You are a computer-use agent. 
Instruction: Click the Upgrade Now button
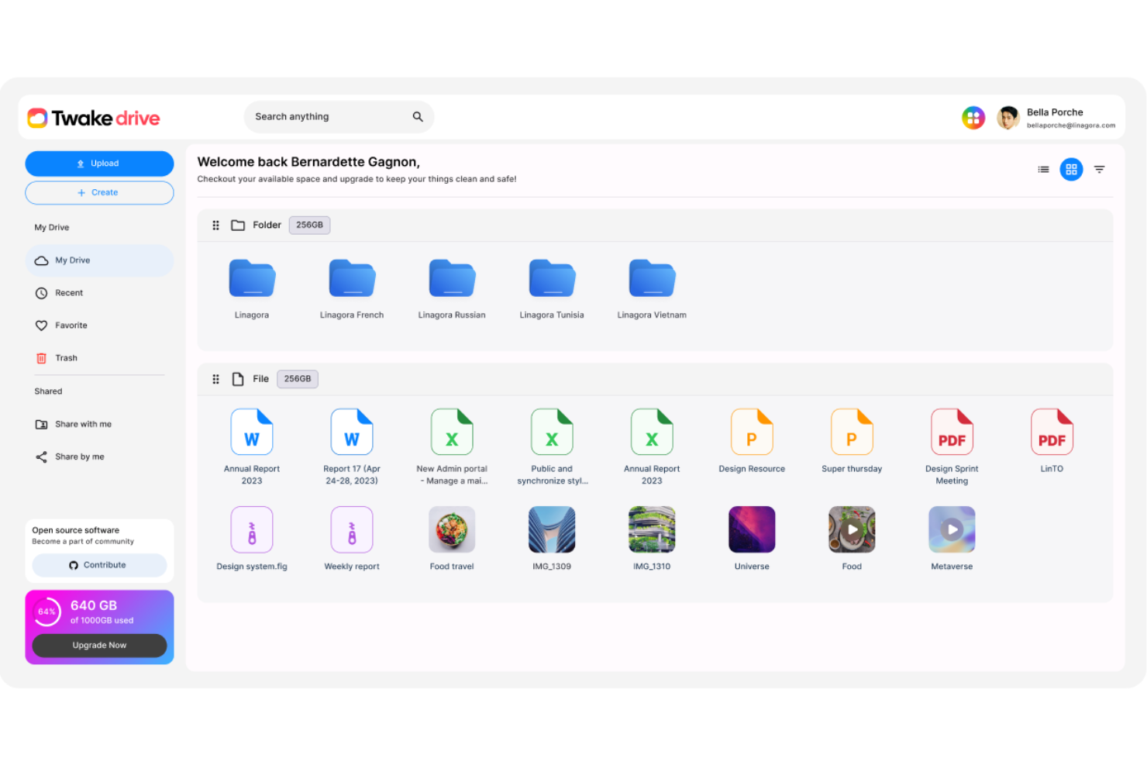coord(99,645)
